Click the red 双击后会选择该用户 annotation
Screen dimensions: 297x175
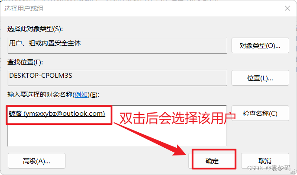178,118
